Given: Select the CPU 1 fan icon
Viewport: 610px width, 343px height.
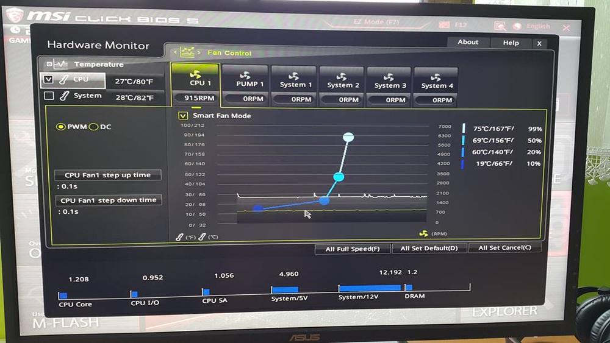Looking at the screenshot, I should coord(196,74).
